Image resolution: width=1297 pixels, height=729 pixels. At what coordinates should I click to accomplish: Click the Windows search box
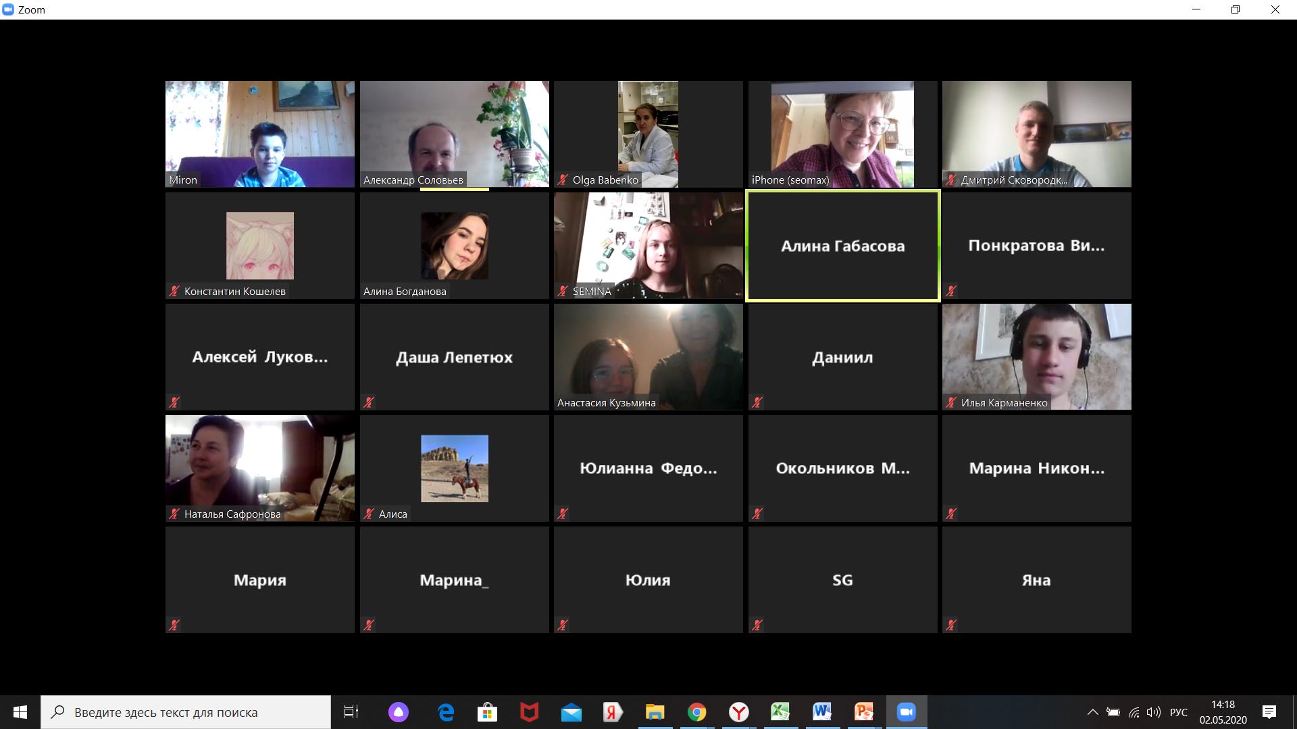(x=186, y=712)
